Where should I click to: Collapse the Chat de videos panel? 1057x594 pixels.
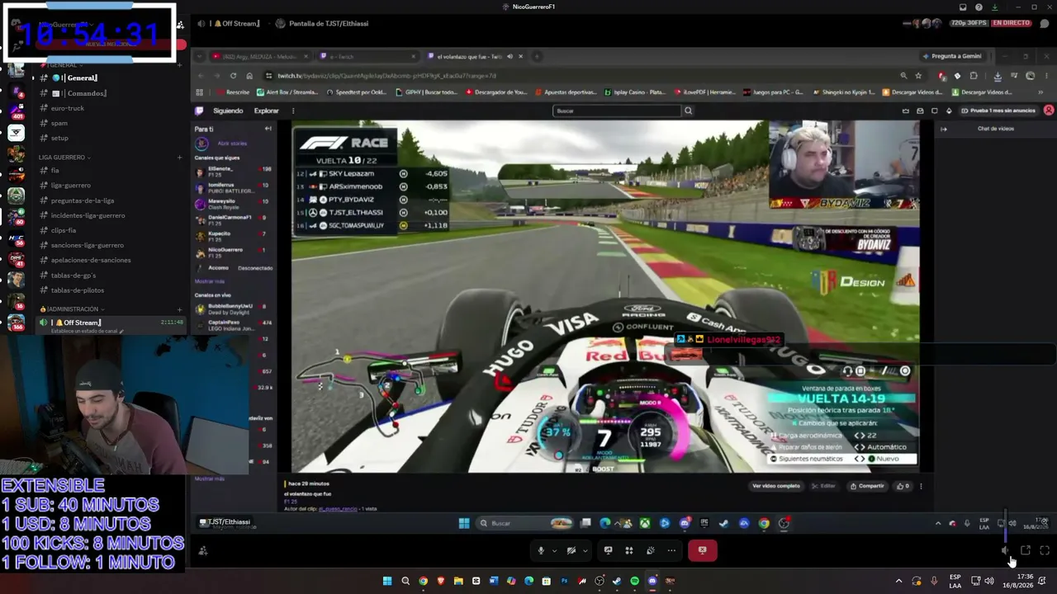click(943, 129)
